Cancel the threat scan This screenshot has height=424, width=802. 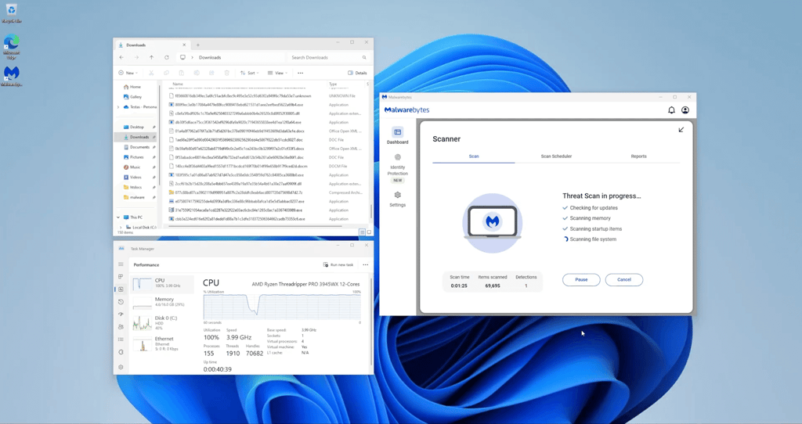624,279
